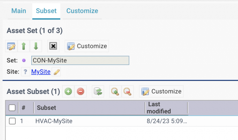Select the Subset tab
The width and height of the screenshot is (238, 140).
click(x=46, y=11)
